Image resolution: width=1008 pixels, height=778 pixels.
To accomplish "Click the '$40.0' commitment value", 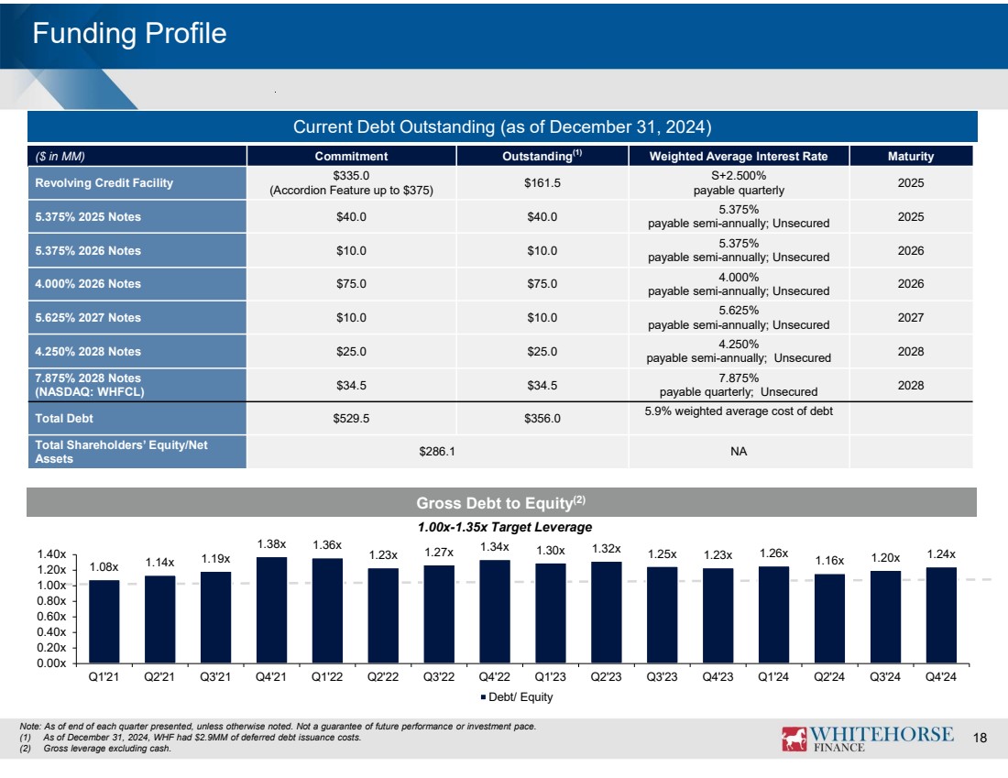I will click(x=351, y=216).
